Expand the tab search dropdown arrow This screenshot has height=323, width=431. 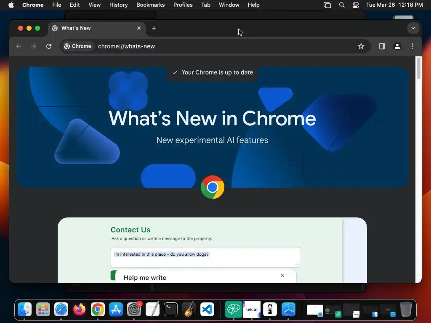pos(413,28)
